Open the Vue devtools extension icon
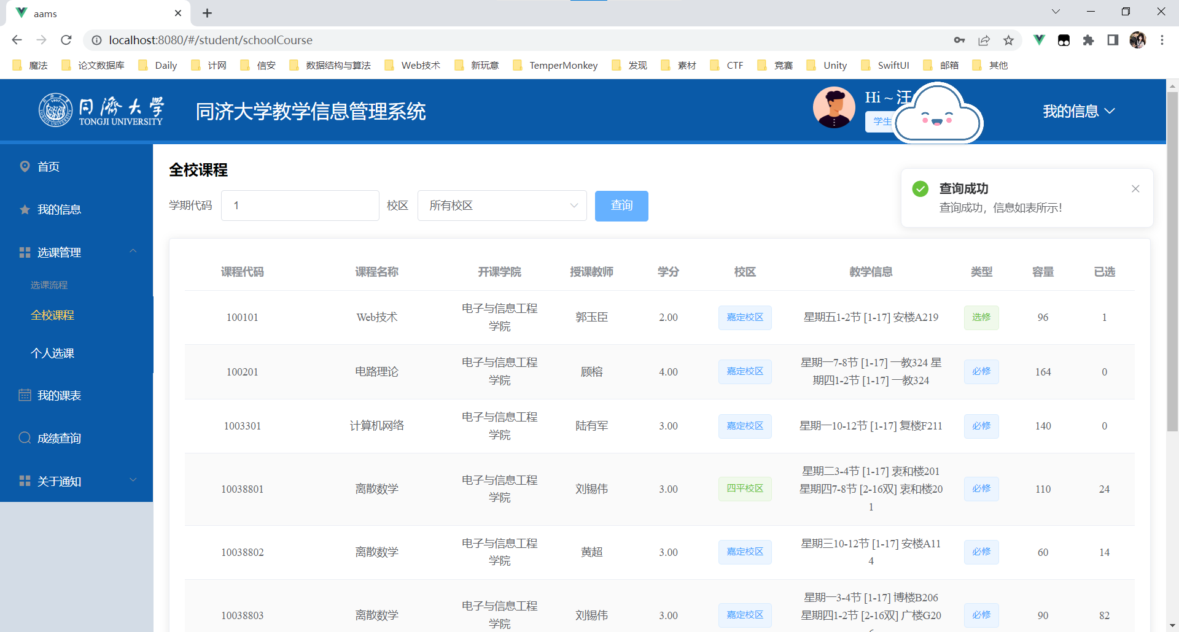 [1039, 40]
